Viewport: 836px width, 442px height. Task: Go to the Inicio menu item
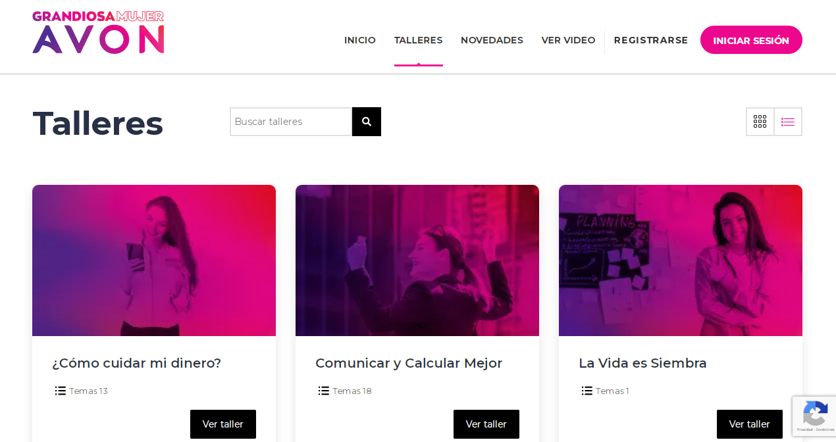point(360,40)
